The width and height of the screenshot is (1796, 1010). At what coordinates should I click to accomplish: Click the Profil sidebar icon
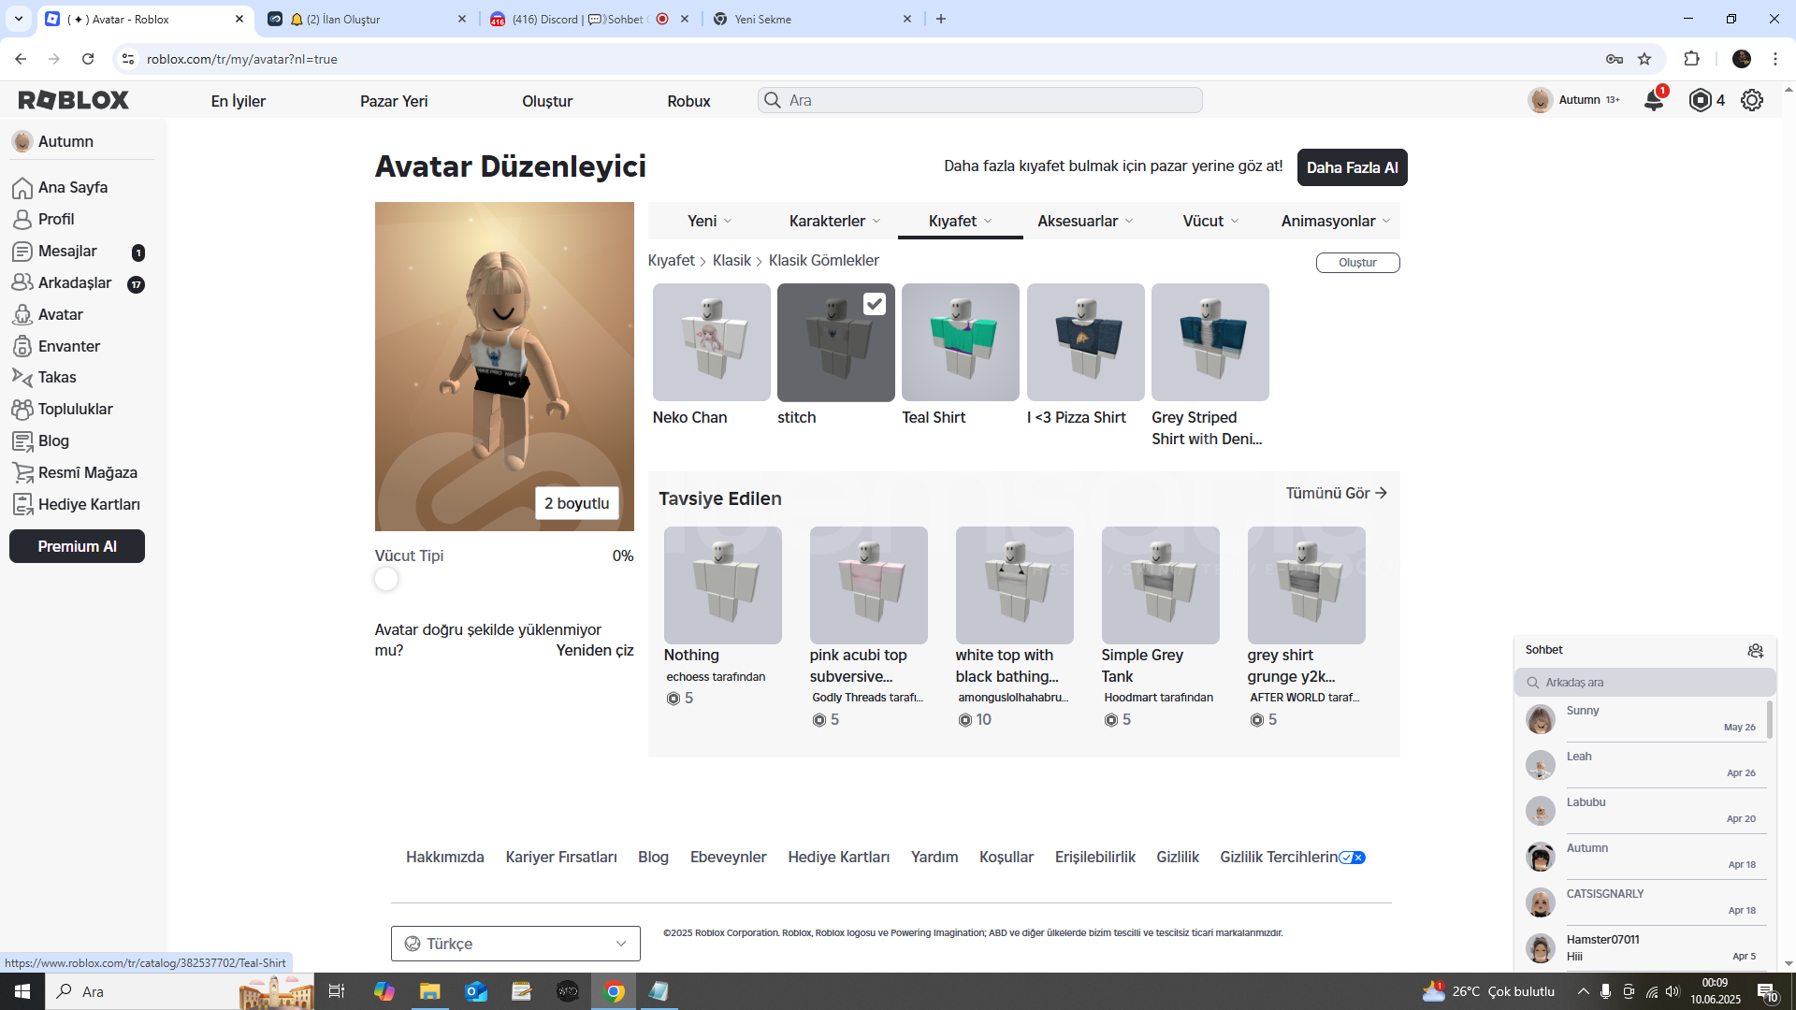click(x=22, y=220)
